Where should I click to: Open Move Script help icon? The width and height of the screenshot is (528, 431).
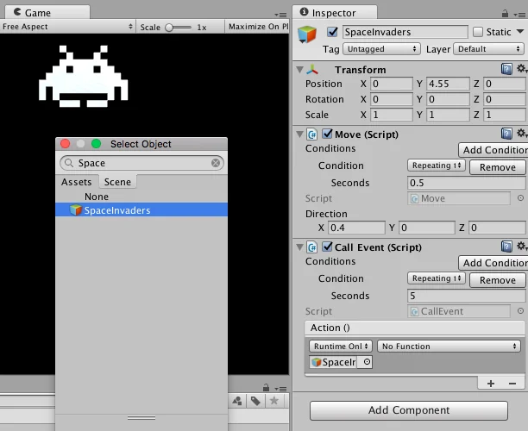tap(506, 134)
